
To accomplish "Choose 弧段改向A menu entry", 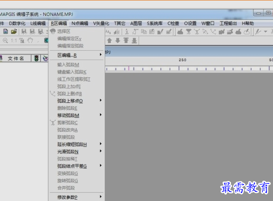I will click(77, 130).
